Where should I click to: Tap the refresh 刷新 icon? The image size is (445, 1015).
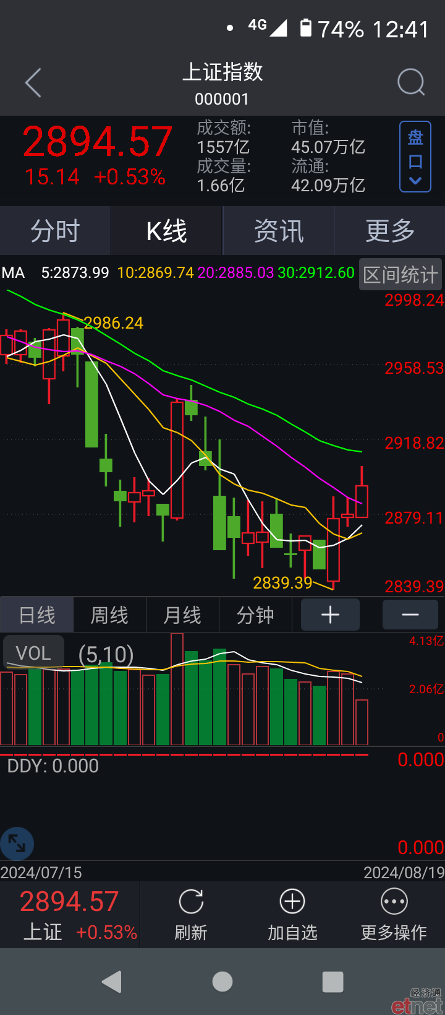[191, 901]
